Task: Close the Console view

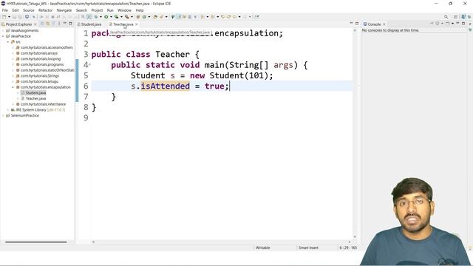Action: (x=384, y=24)
